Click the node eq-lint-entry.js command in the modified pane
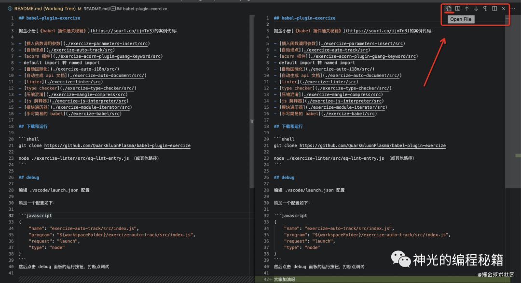The height and width of the screenshot is (283, 521). [344, 158]
